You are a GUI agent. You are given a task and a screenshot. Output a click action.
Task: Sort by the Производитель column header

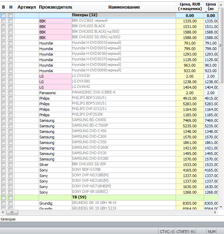click(x=55, y=7)
